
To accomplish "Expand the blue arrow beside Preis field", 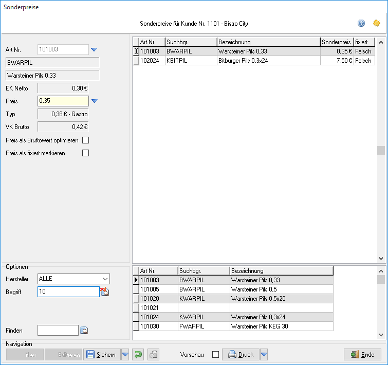I will pos(95,101).
